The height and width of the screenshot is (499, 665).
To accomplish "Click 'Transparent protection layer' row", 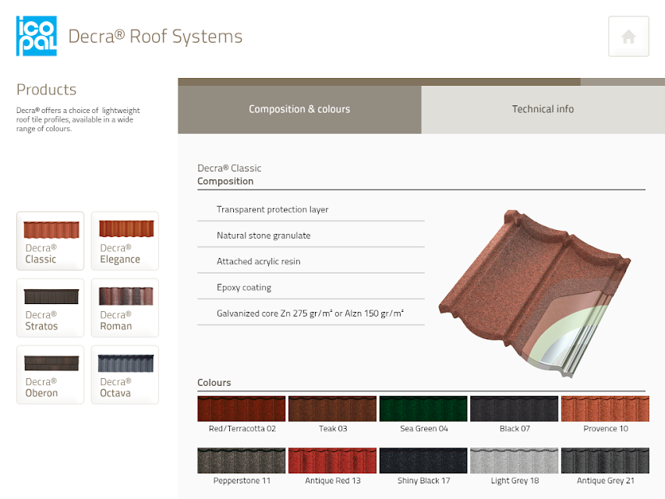I will pyautogui.click(x=311, y=209).
